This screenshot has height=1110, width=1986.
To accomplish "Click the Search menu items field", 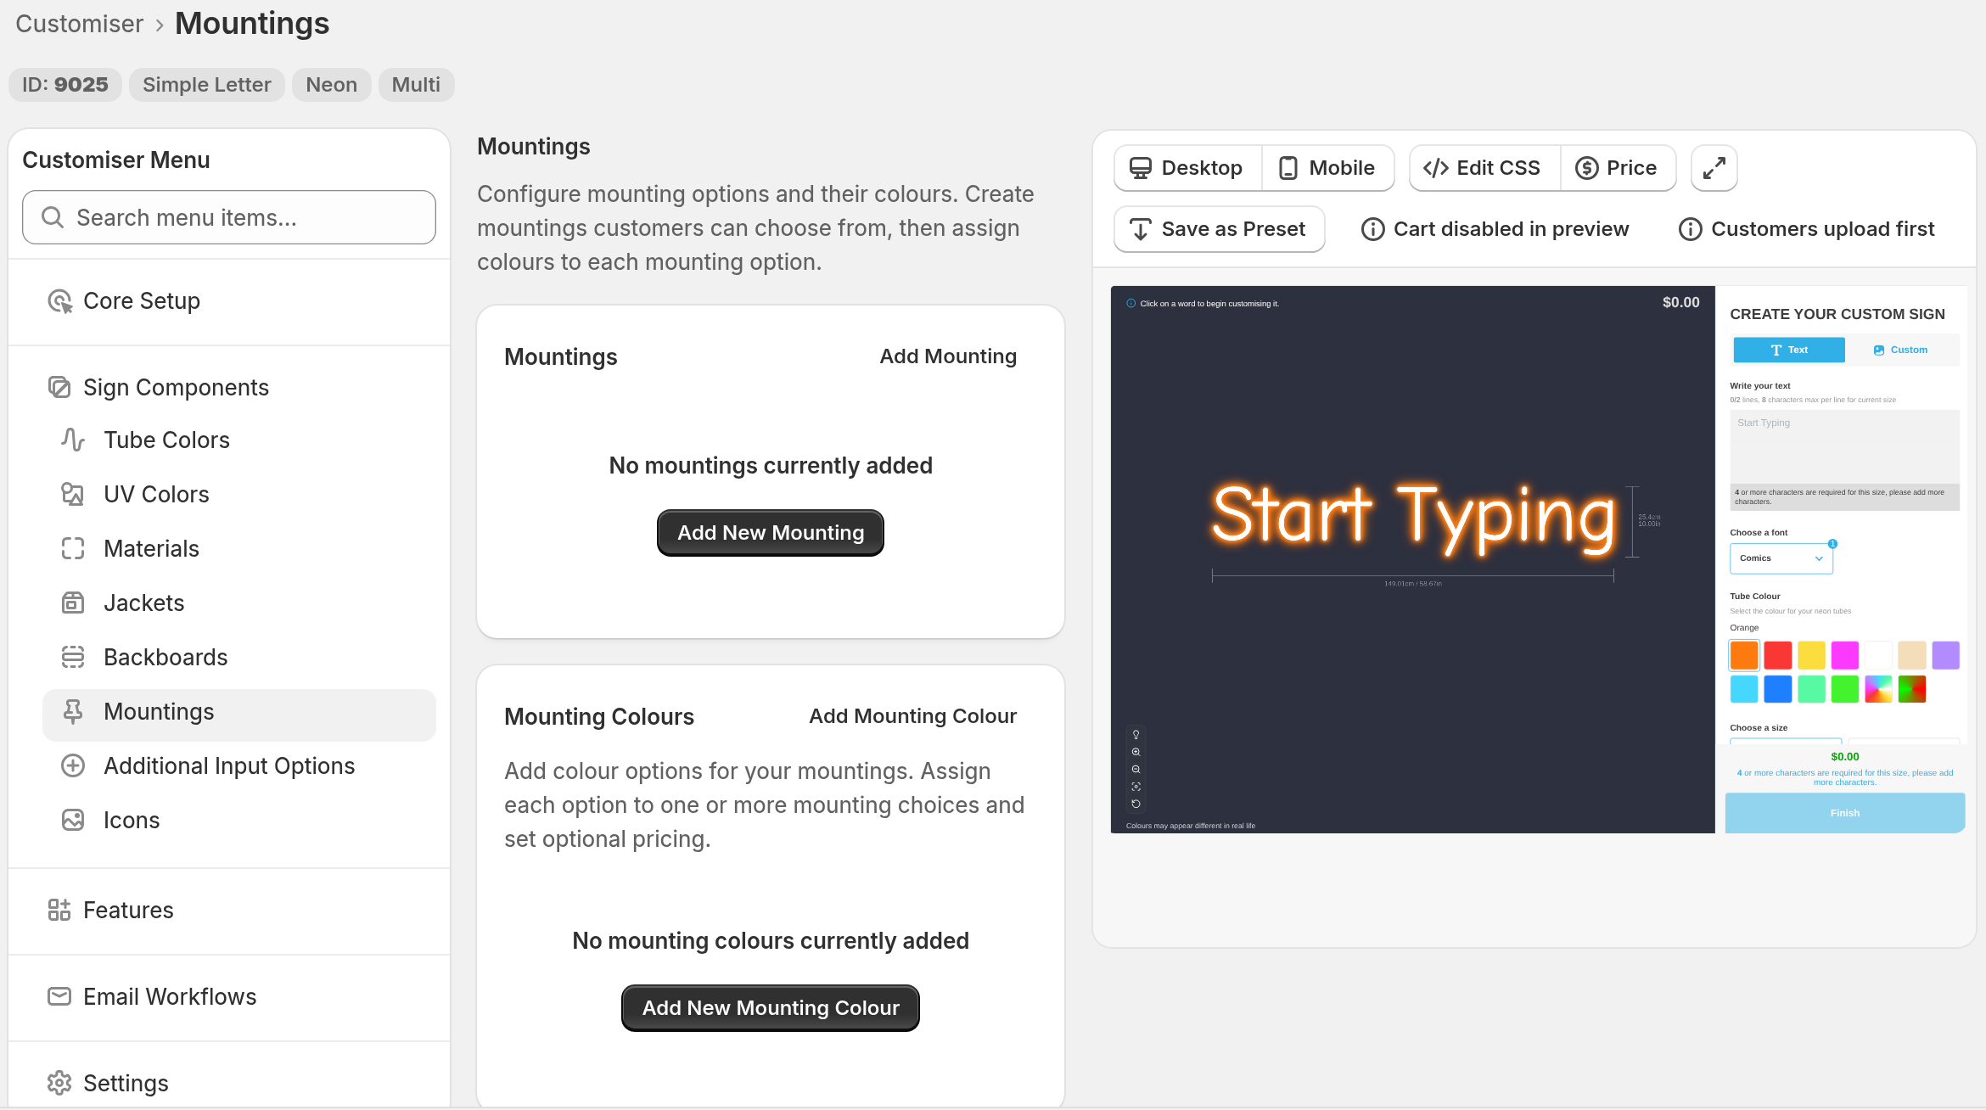I will point(229,218).
